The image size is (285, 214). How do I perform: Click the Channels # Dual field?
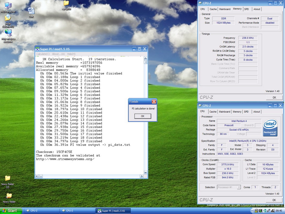[270, 18]
